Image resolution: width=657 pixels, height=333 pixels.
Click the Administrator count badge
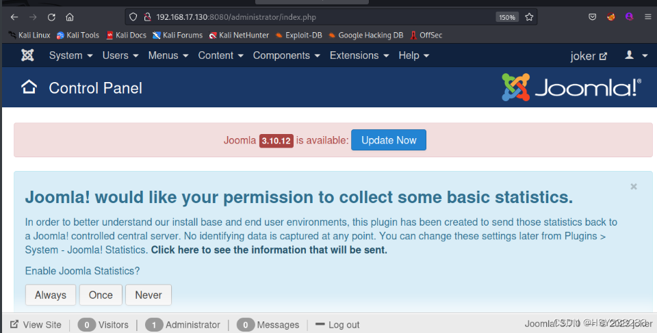(x=154, y=325)
